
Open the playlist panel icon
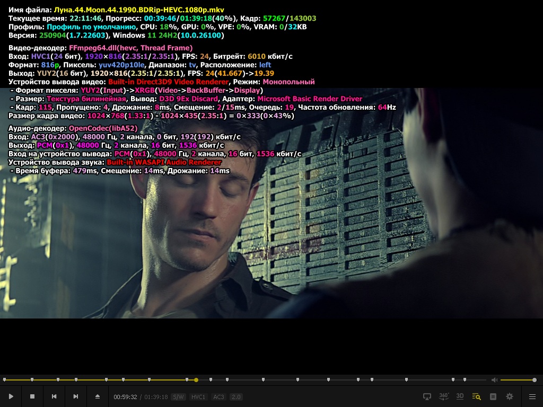click(x=493, y=396)
